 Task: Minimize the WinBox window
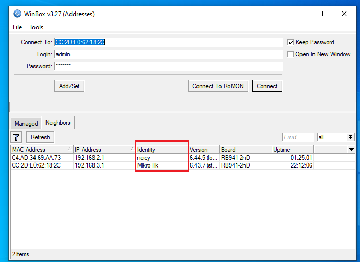(297, 14)
